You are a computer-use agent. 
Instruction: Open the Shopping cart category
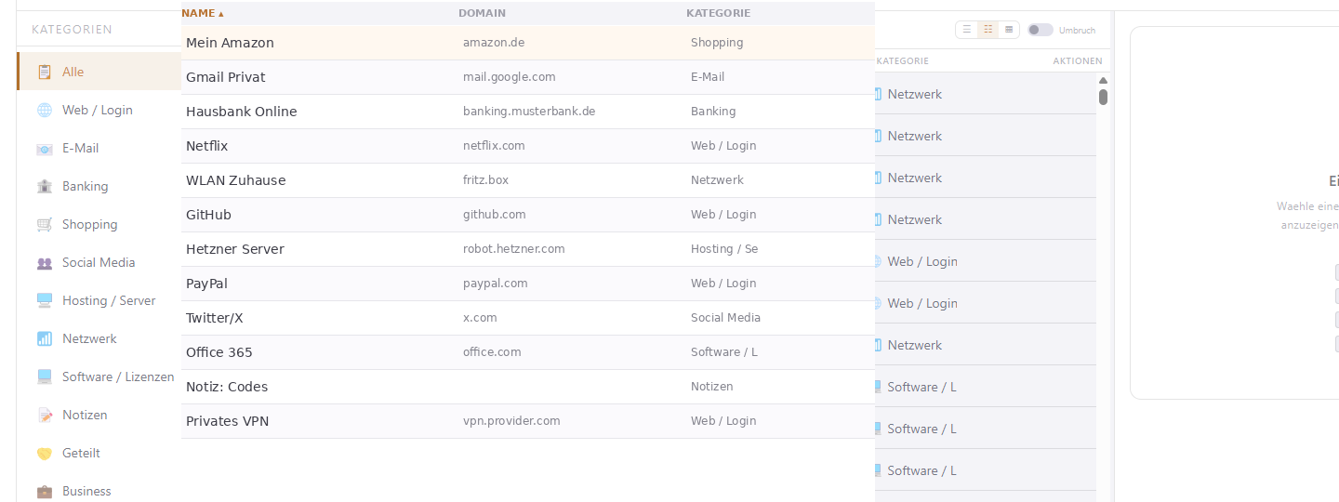(x=89, y=224)
